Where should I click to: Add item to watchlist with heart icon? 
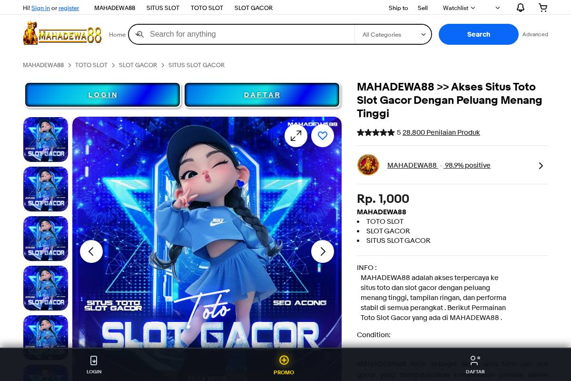tap(323, 136)
